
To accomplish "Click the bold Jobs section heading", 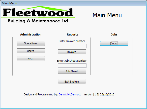I will 114,34.
